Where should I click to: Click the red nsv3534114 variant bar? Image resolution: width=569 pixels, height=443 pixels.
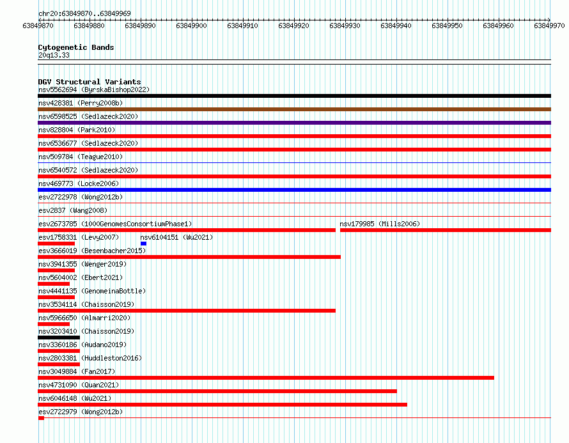click(187, 311)
